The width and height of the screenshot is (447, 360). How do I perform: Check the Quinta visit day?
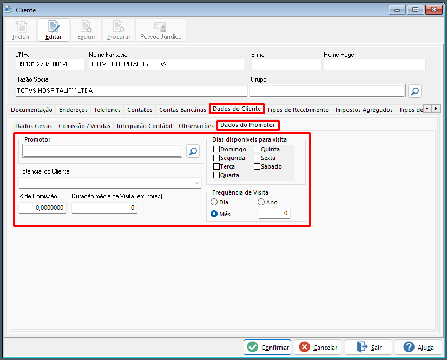[x=257, y=149]
